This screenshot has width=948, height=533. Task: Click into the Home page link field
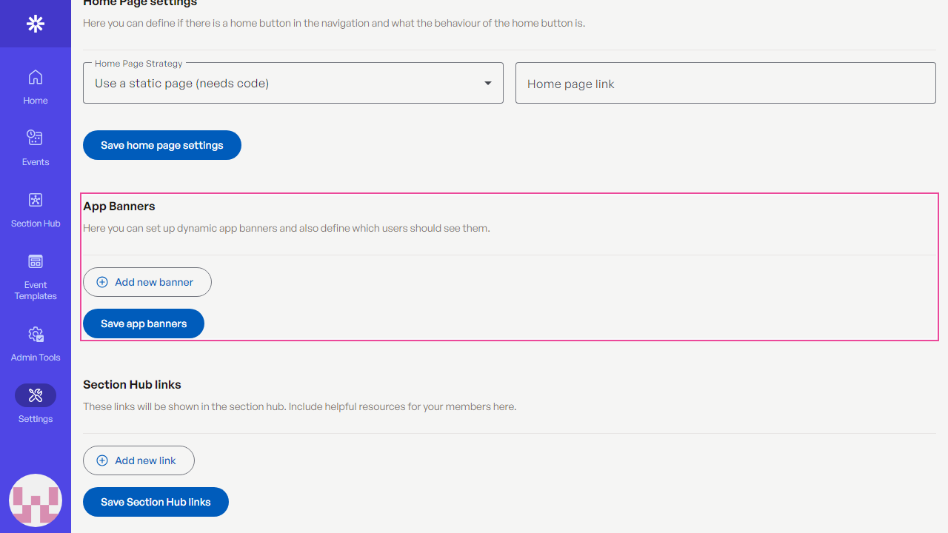[725, 83]
